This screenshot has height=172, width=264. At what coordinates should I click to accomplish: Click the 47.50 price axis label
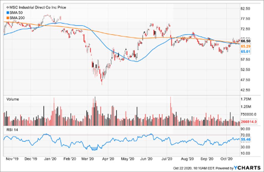[x=246, y=80]
